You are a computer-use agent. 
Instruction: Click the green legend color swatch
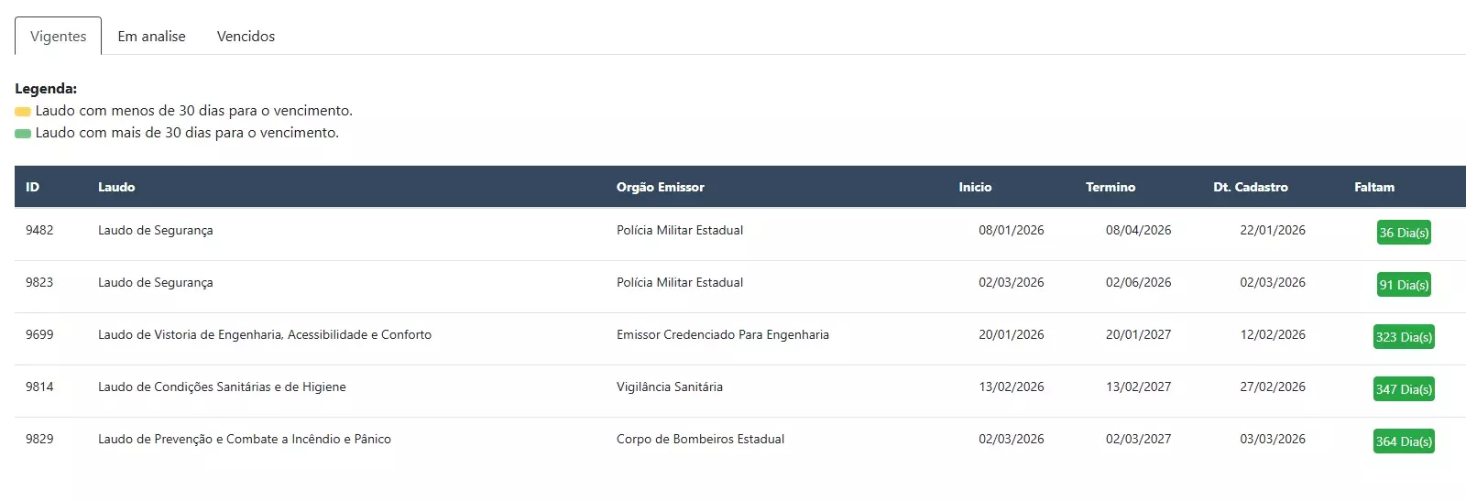(x=23, y=134)
